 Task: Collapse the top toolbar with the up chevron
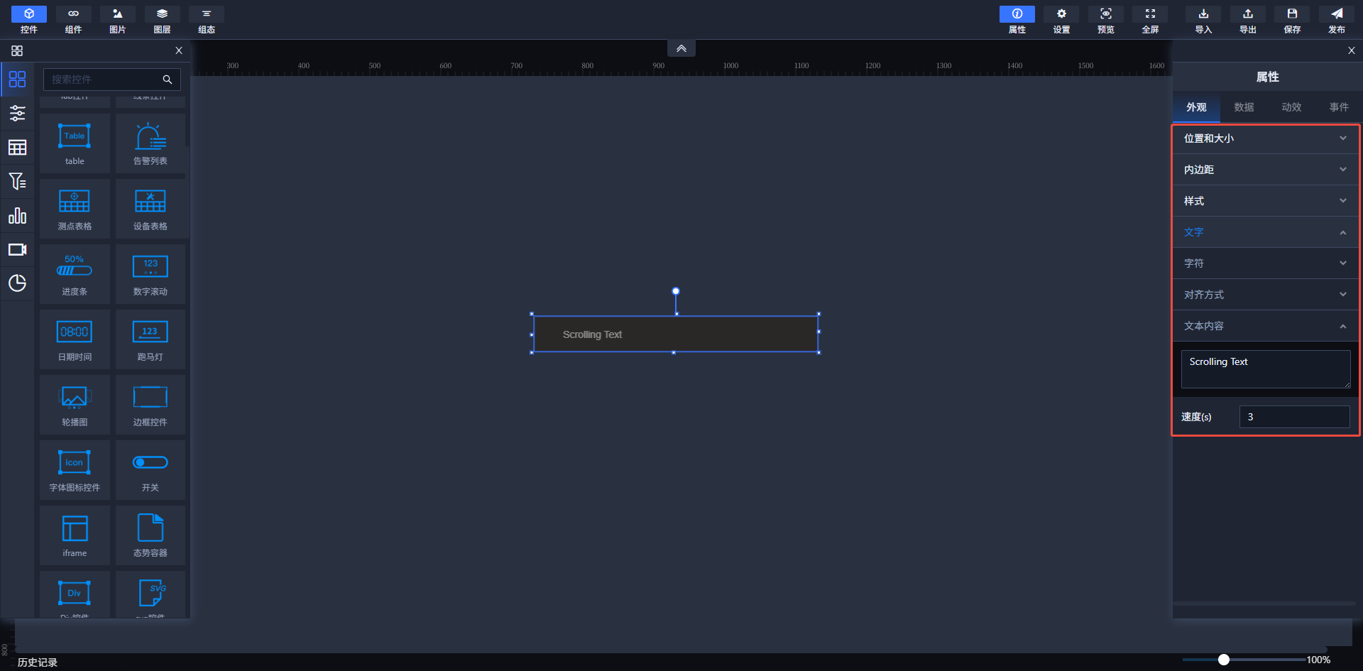coord(681,48)
